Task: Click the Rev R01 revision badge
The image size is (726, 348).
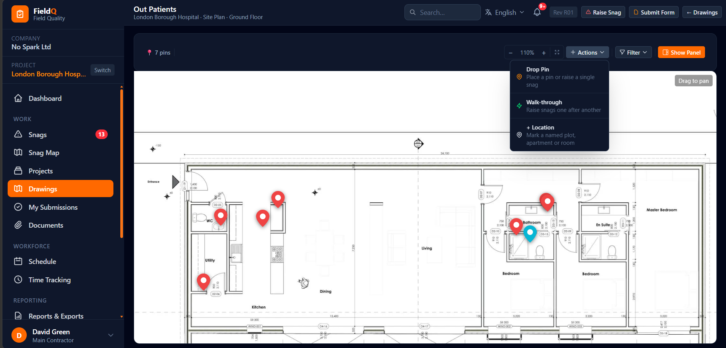Action: pos(563,12)
